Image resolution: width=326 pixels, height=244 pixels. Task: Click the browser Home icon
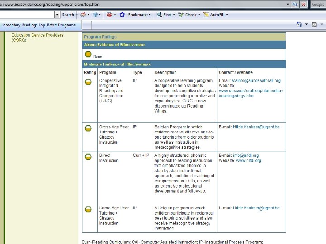299,24
